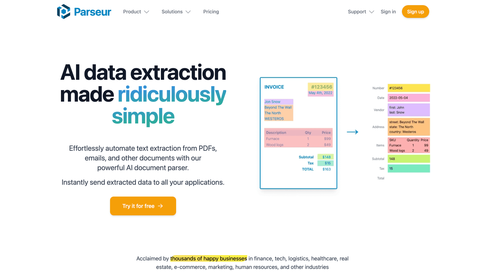Click the Parseur brand name text
Image resolution: width=485 pixels, height=273 pixels.
point(92,12)
